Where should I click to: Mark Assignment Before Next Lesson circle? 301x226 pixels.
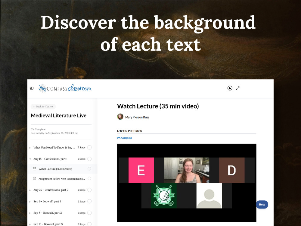tap(89, 178)
